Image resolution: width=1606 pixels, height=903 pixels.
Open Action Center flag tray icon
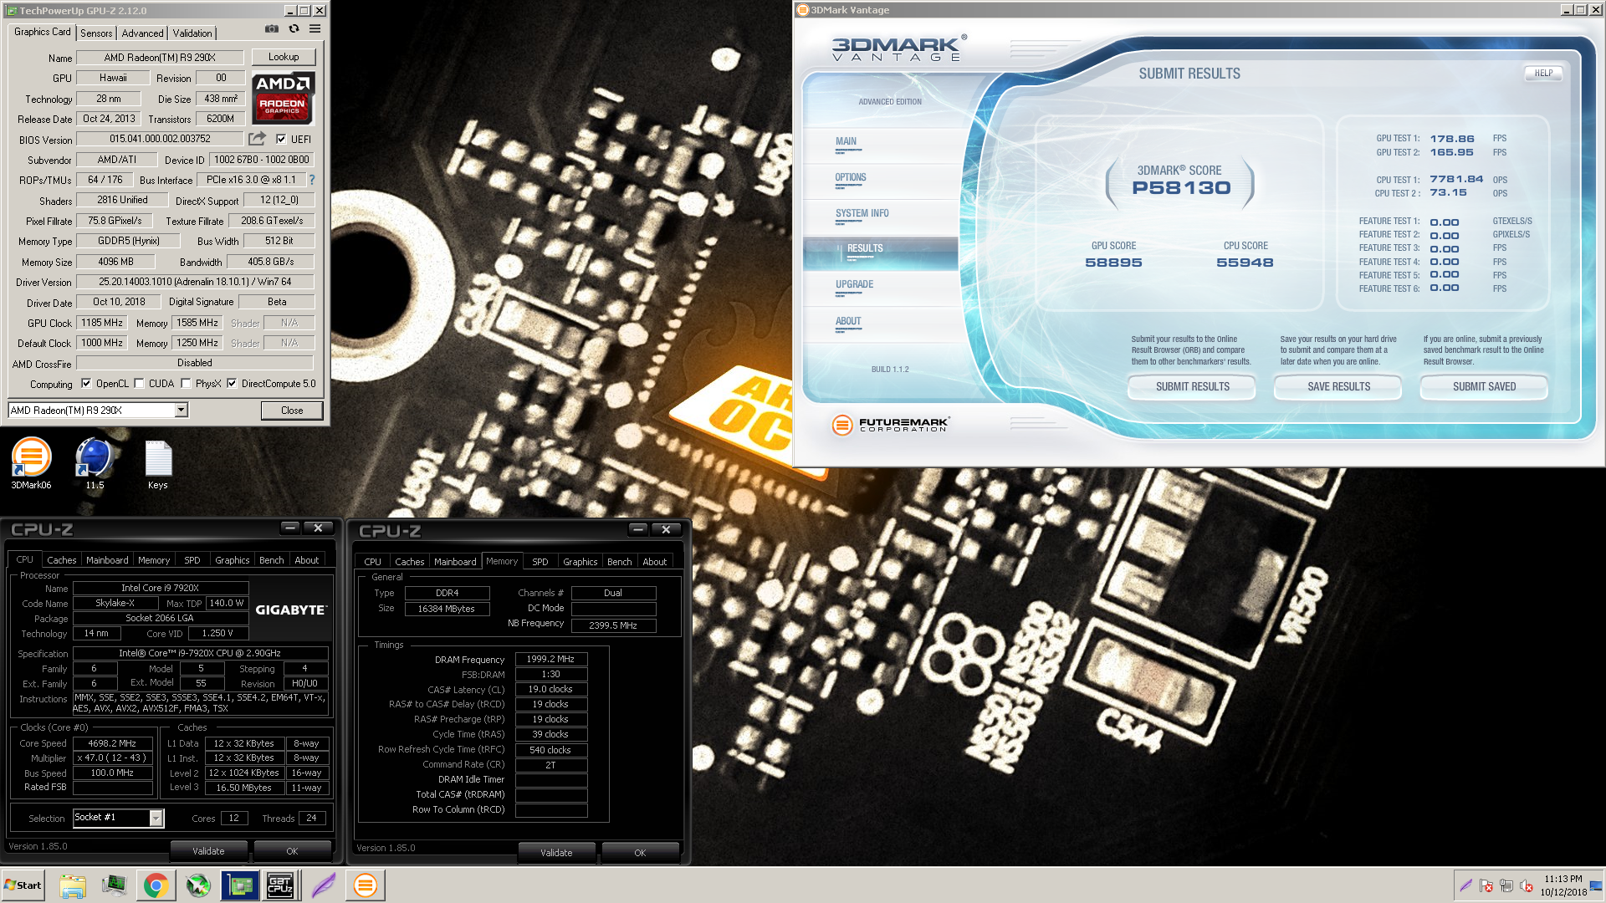coord(1486,885)
